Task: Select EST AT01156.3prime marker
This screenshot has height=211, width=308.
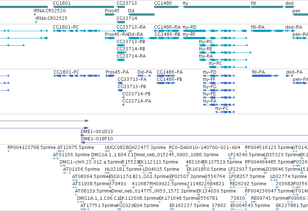Action: (x=56, y=158)
